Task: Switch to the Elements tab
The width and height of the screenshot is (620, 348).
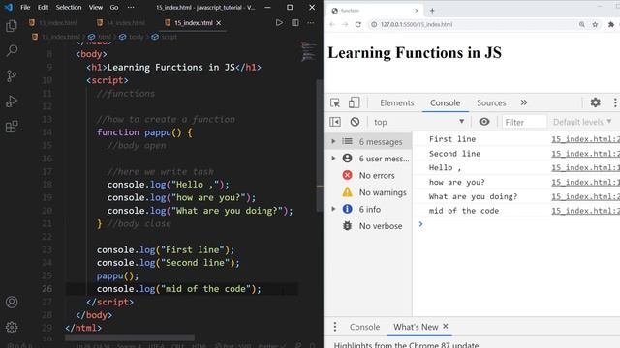Action: [x=396, y=103]
